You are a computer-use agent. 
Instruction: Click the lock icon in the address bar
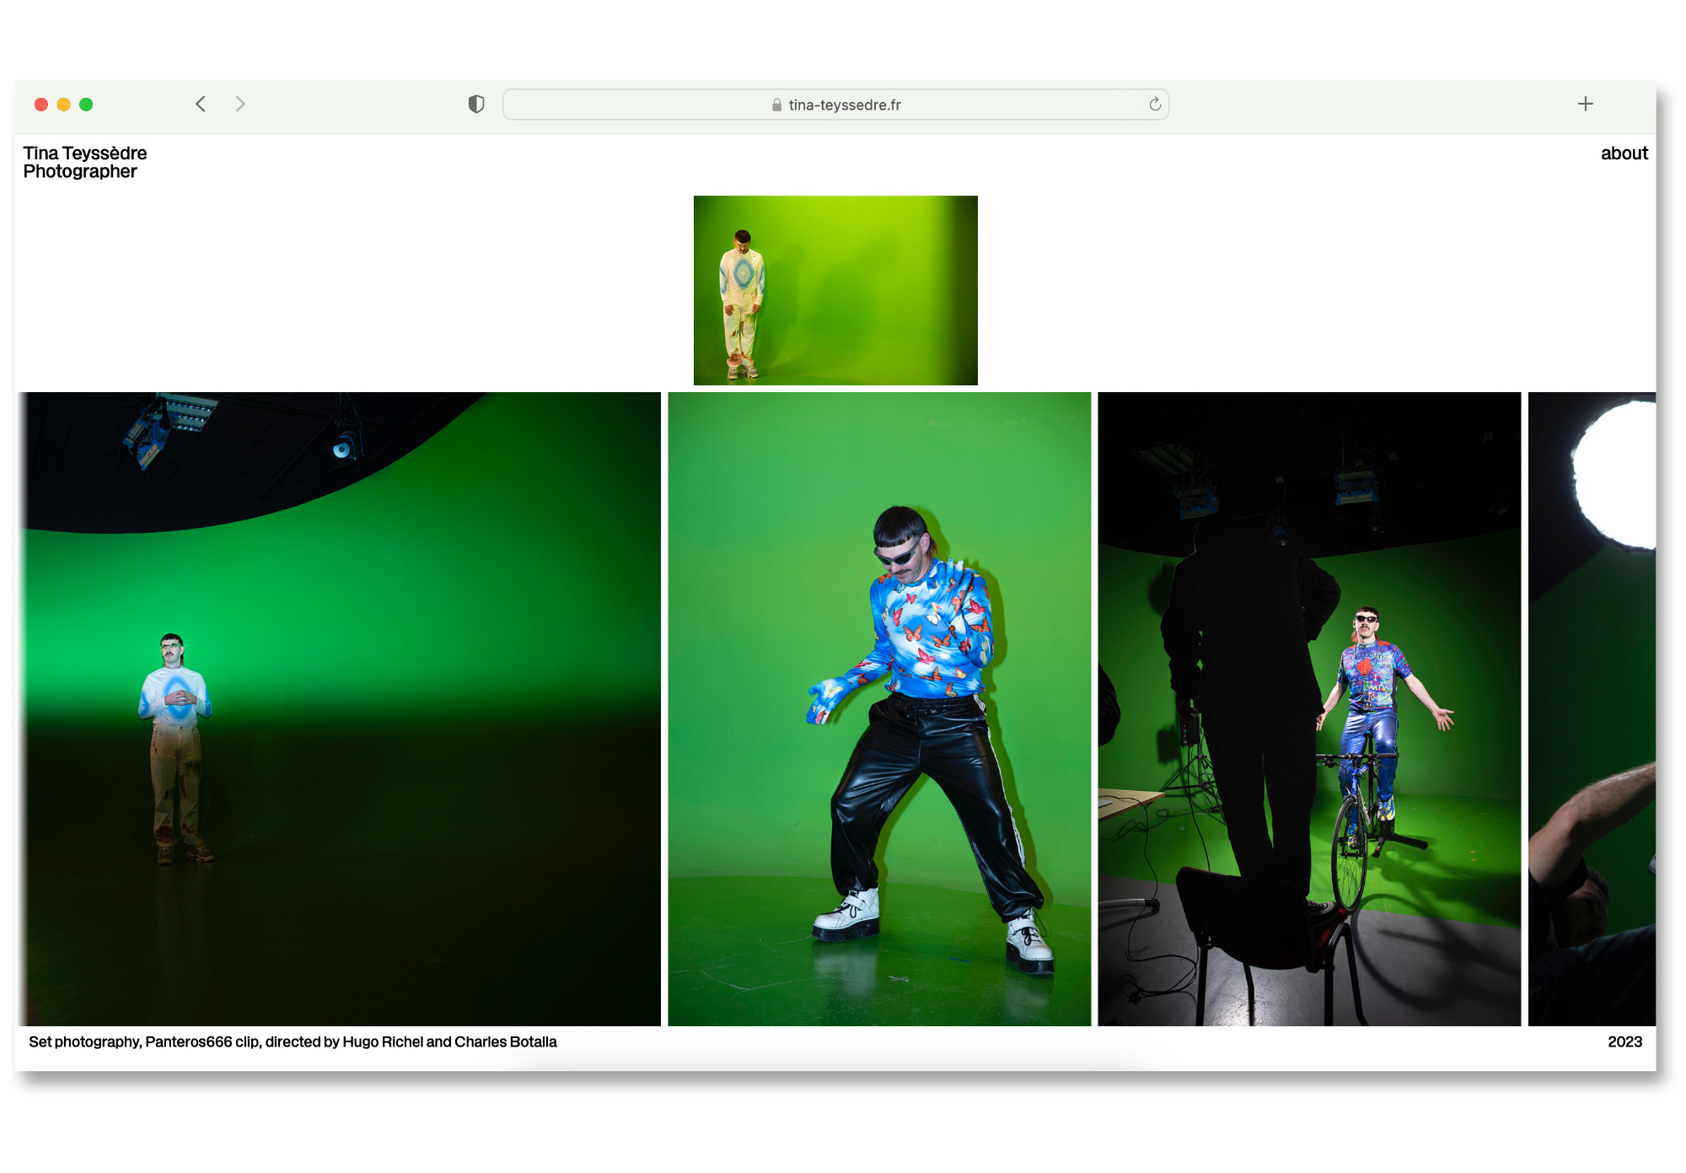776,105
